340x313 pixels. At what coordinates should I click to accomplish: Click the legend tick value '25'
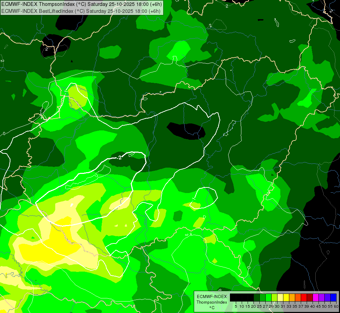click(x=259, y=306)
